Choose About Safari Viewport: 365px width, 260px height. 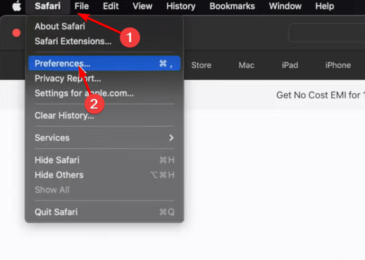coord(104,26)
